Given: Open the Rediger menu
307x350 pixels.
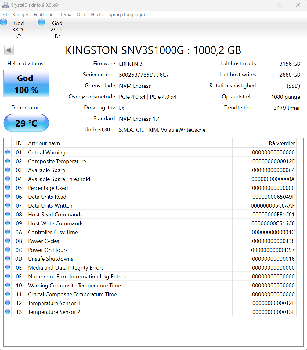Looking at the screenshot, I should [20, 14].
